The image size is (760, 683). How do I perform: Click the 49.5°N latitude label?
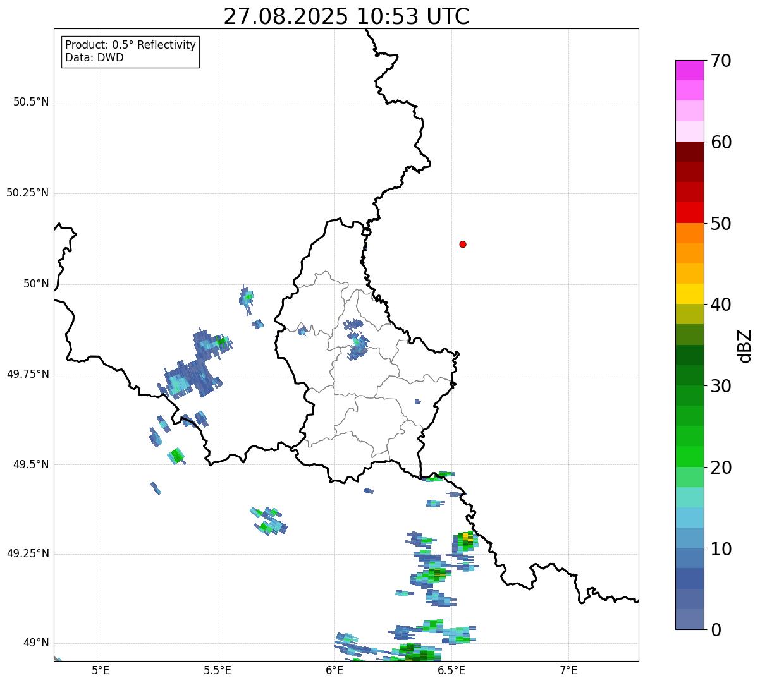pyautogui.click(x=31, y=464)
